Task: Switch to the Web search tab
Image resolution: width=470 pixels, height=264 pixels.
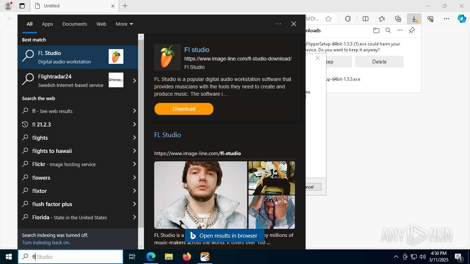Action: pyautogui.click(x=101, y=24)
